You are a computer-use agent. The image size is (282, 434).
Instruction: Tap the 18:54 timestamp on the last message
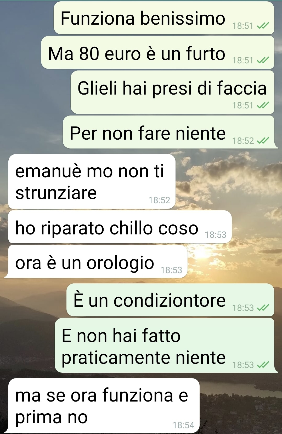183,425
